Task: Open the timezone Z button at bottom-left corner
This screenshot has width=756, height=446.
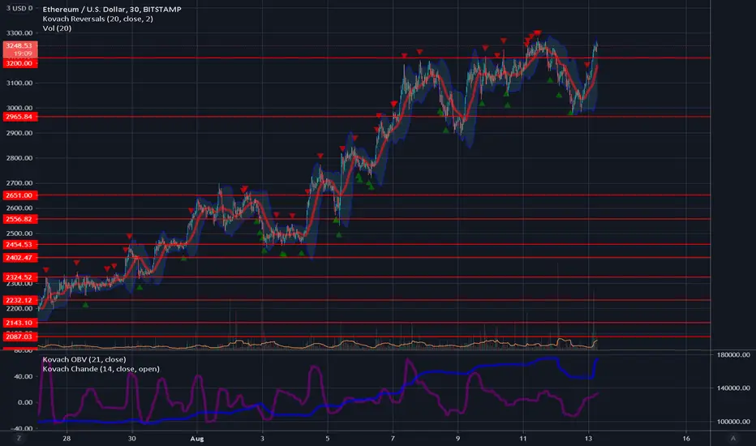Action: [x=19, y=438]
